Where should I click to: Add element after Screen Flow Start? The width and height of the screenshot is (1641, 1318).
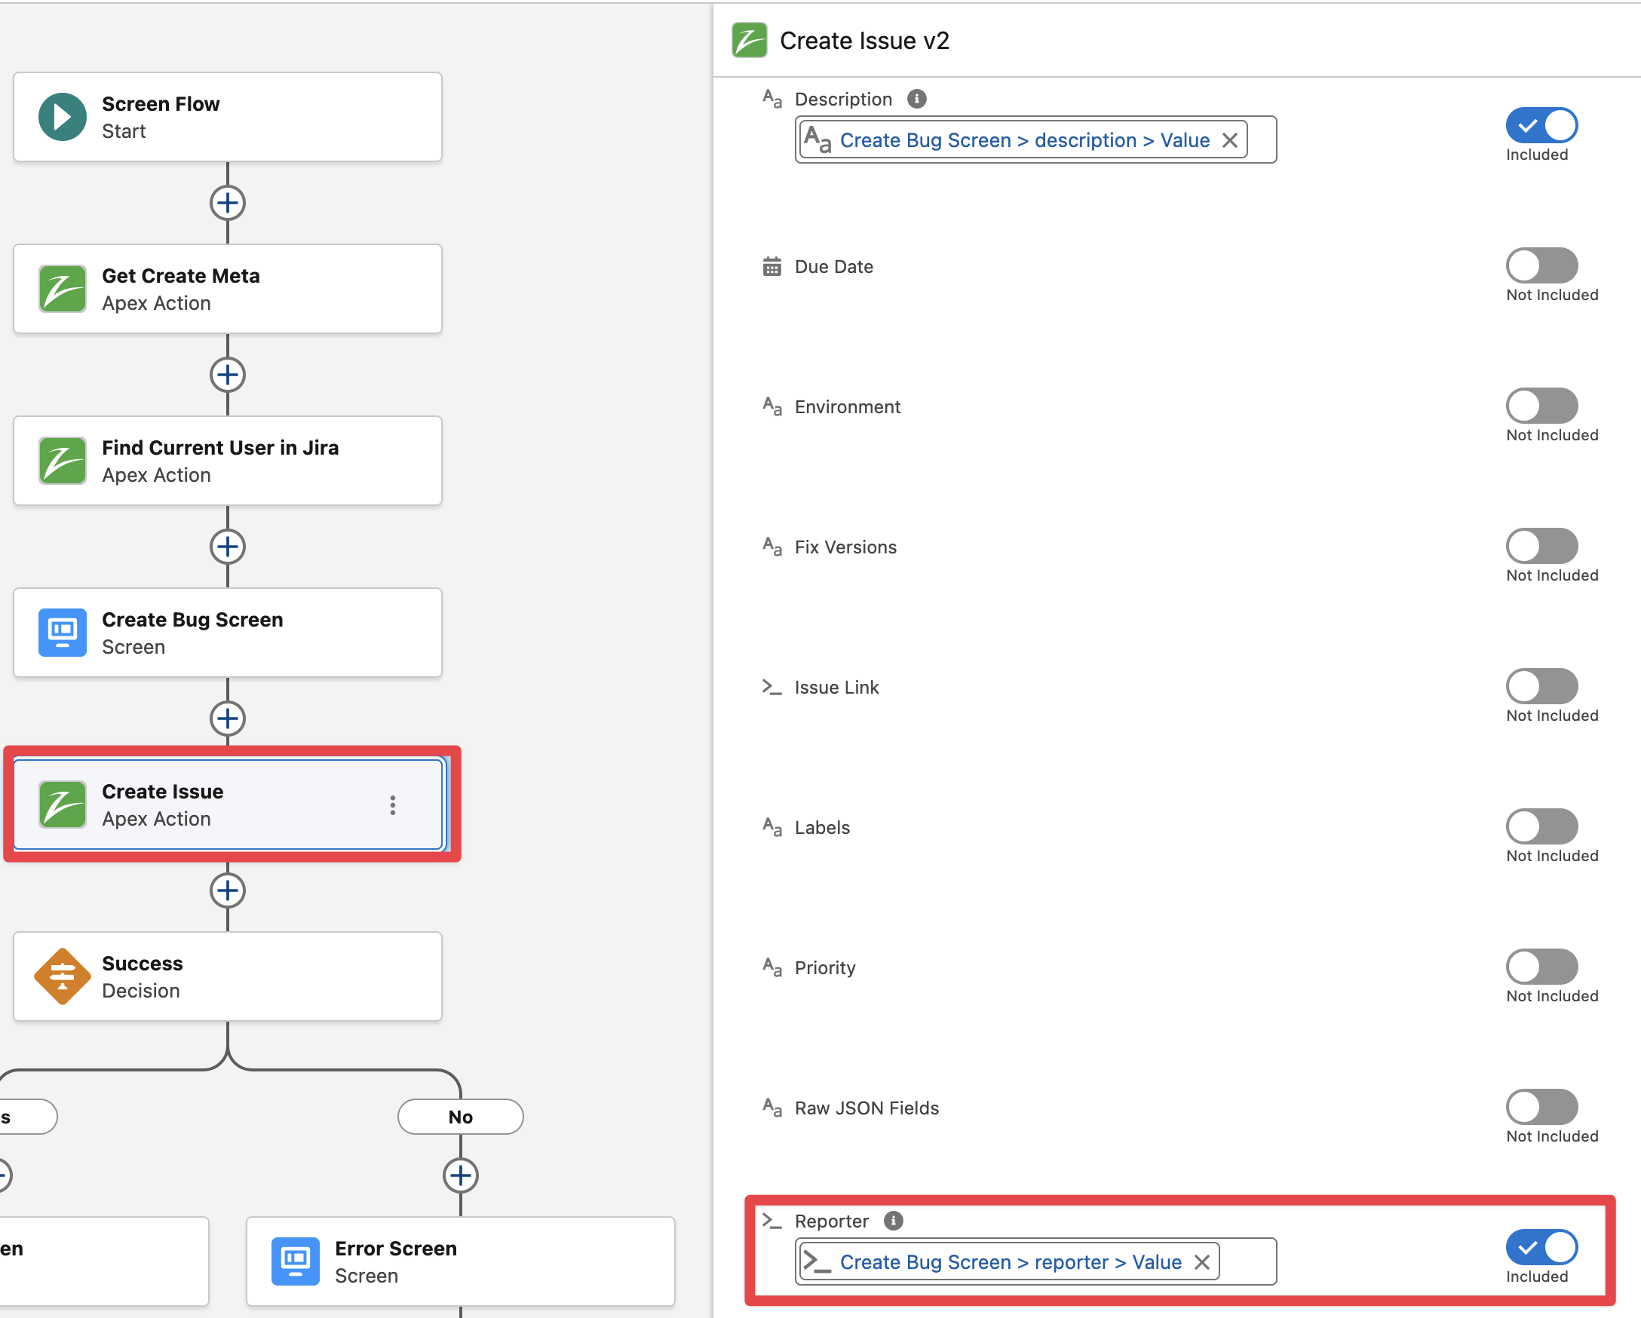click(x=228, y=203)
